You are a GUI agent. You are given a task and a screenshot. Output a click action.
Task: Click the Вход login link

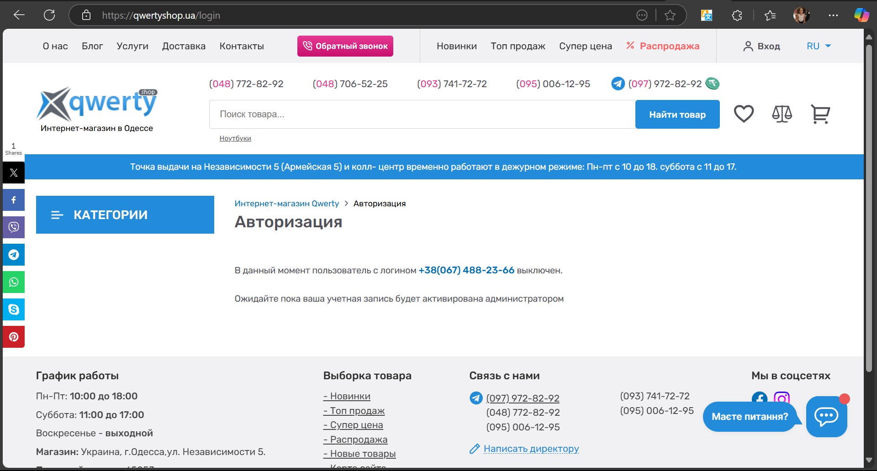[761, 46]
